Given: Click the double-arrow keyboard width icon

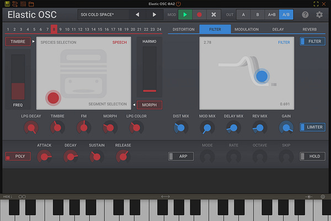Looking at the screenshot, I should [x=165, y=197].
